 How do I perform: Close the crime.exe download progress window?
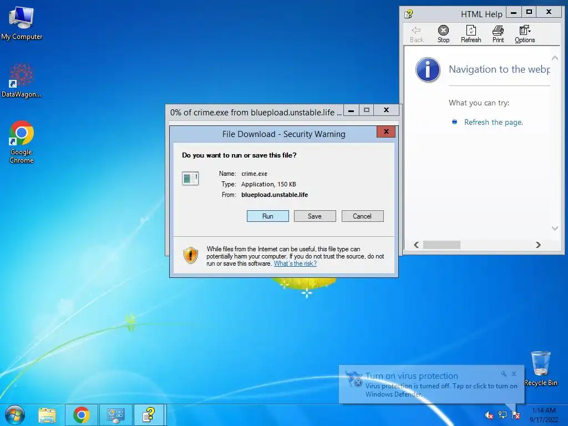(x=387, y=110)
